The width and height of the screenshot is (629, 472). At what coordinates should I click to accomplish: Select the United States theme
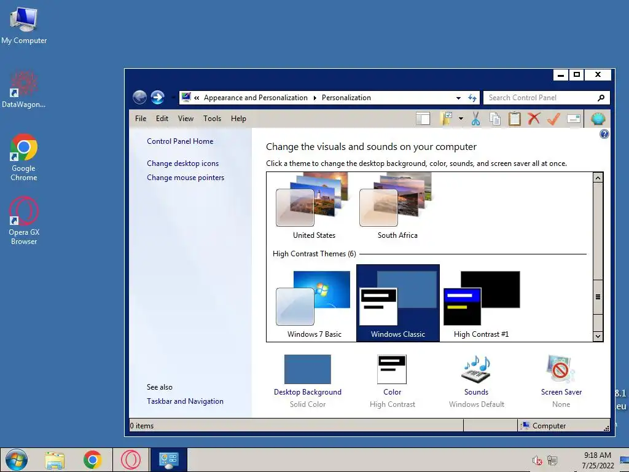[314, 206]
